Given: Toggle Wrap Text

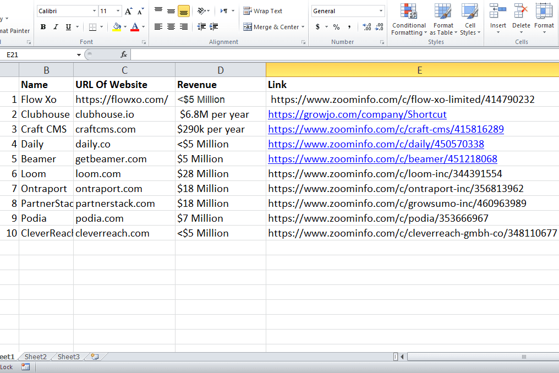Looking at the screenshot, I should pos(263,11).
